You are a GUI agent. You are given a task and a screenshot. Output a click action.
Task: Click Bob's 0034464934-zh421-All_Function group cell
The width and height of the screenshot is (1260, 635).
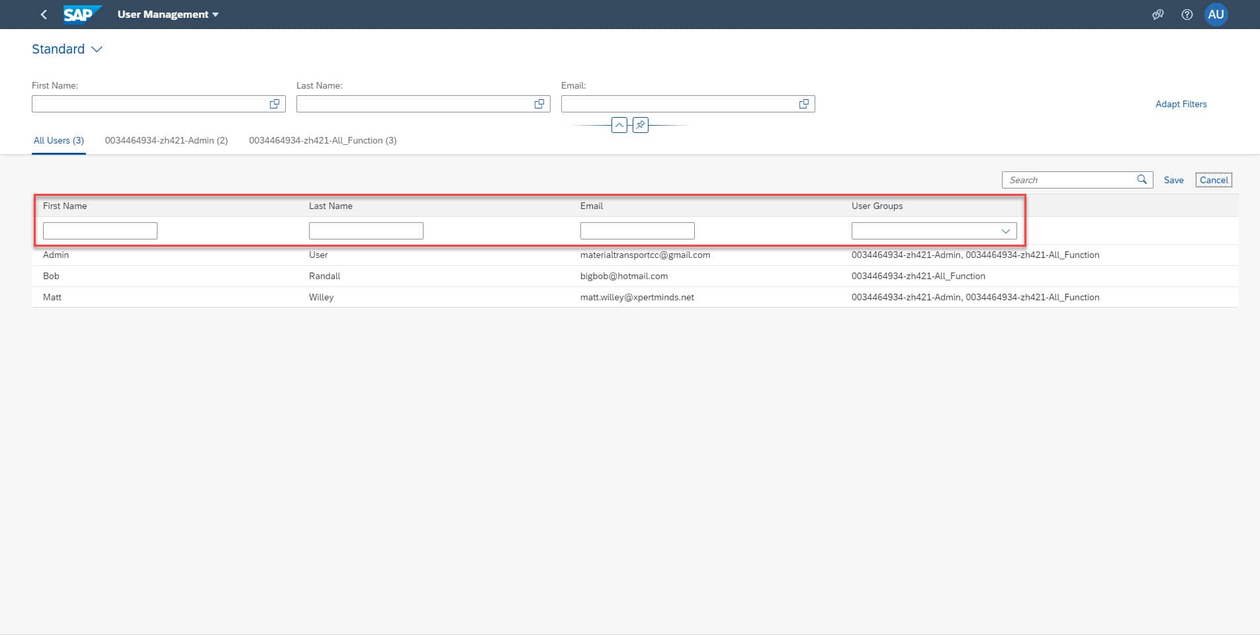919,276
